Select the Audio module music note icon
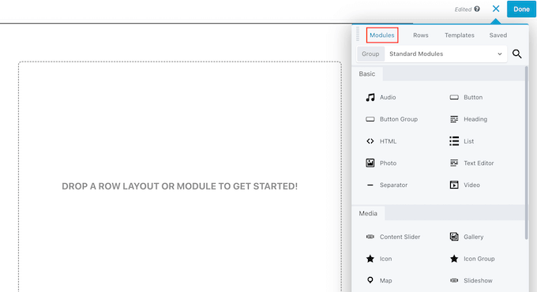537x292 pixels. tap(370, 97)
